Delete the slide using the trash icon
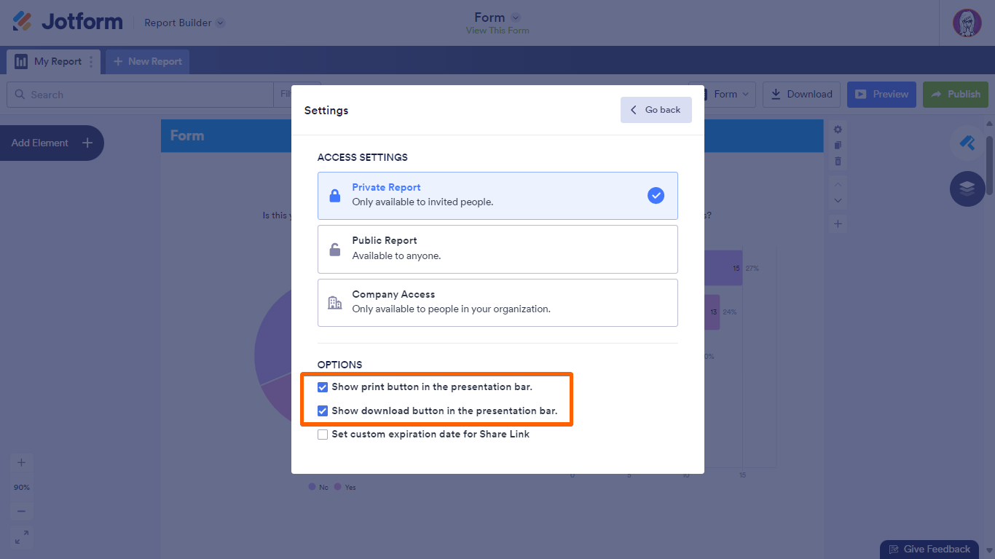The width and height of the screenshot is (995, 559). (838, 161)
